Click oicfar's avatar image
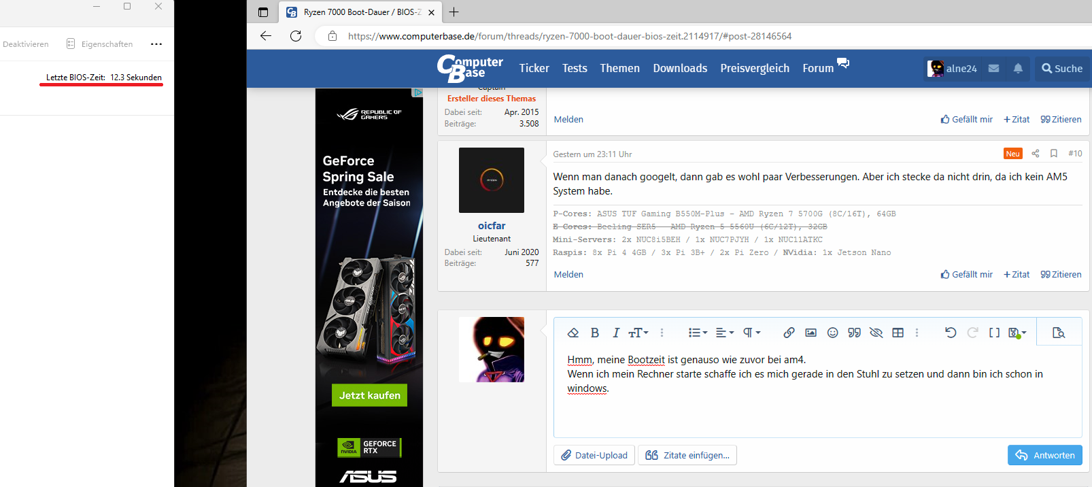This screenshot has width=1092, height=487. [492, 180]
